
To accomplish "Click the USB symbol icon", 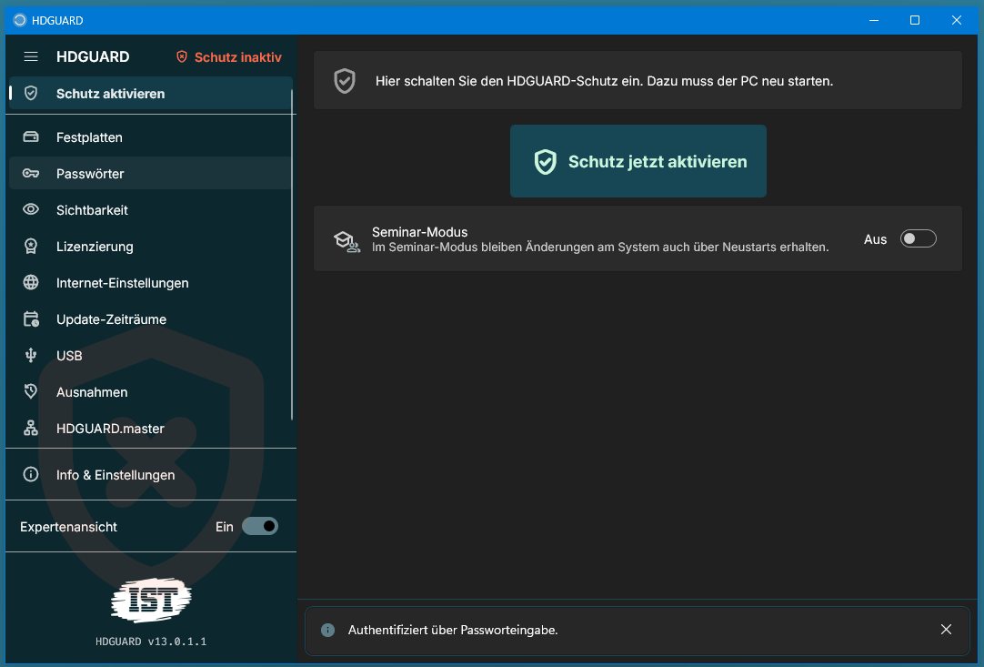I will click(x=31, y=356).
